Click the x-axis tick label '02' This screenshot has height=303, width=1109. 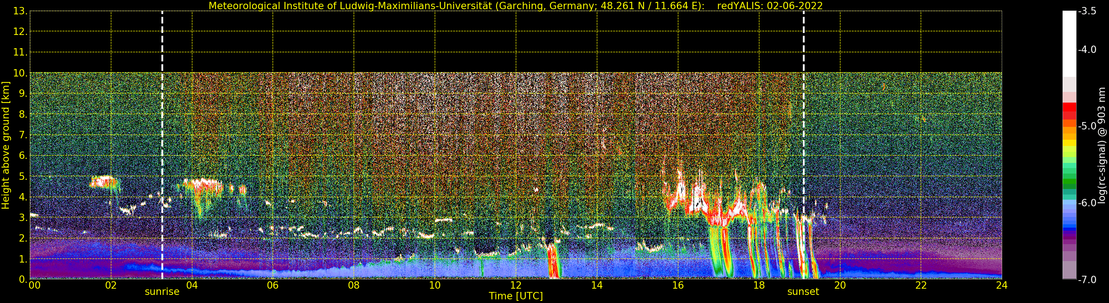point(111,285)
